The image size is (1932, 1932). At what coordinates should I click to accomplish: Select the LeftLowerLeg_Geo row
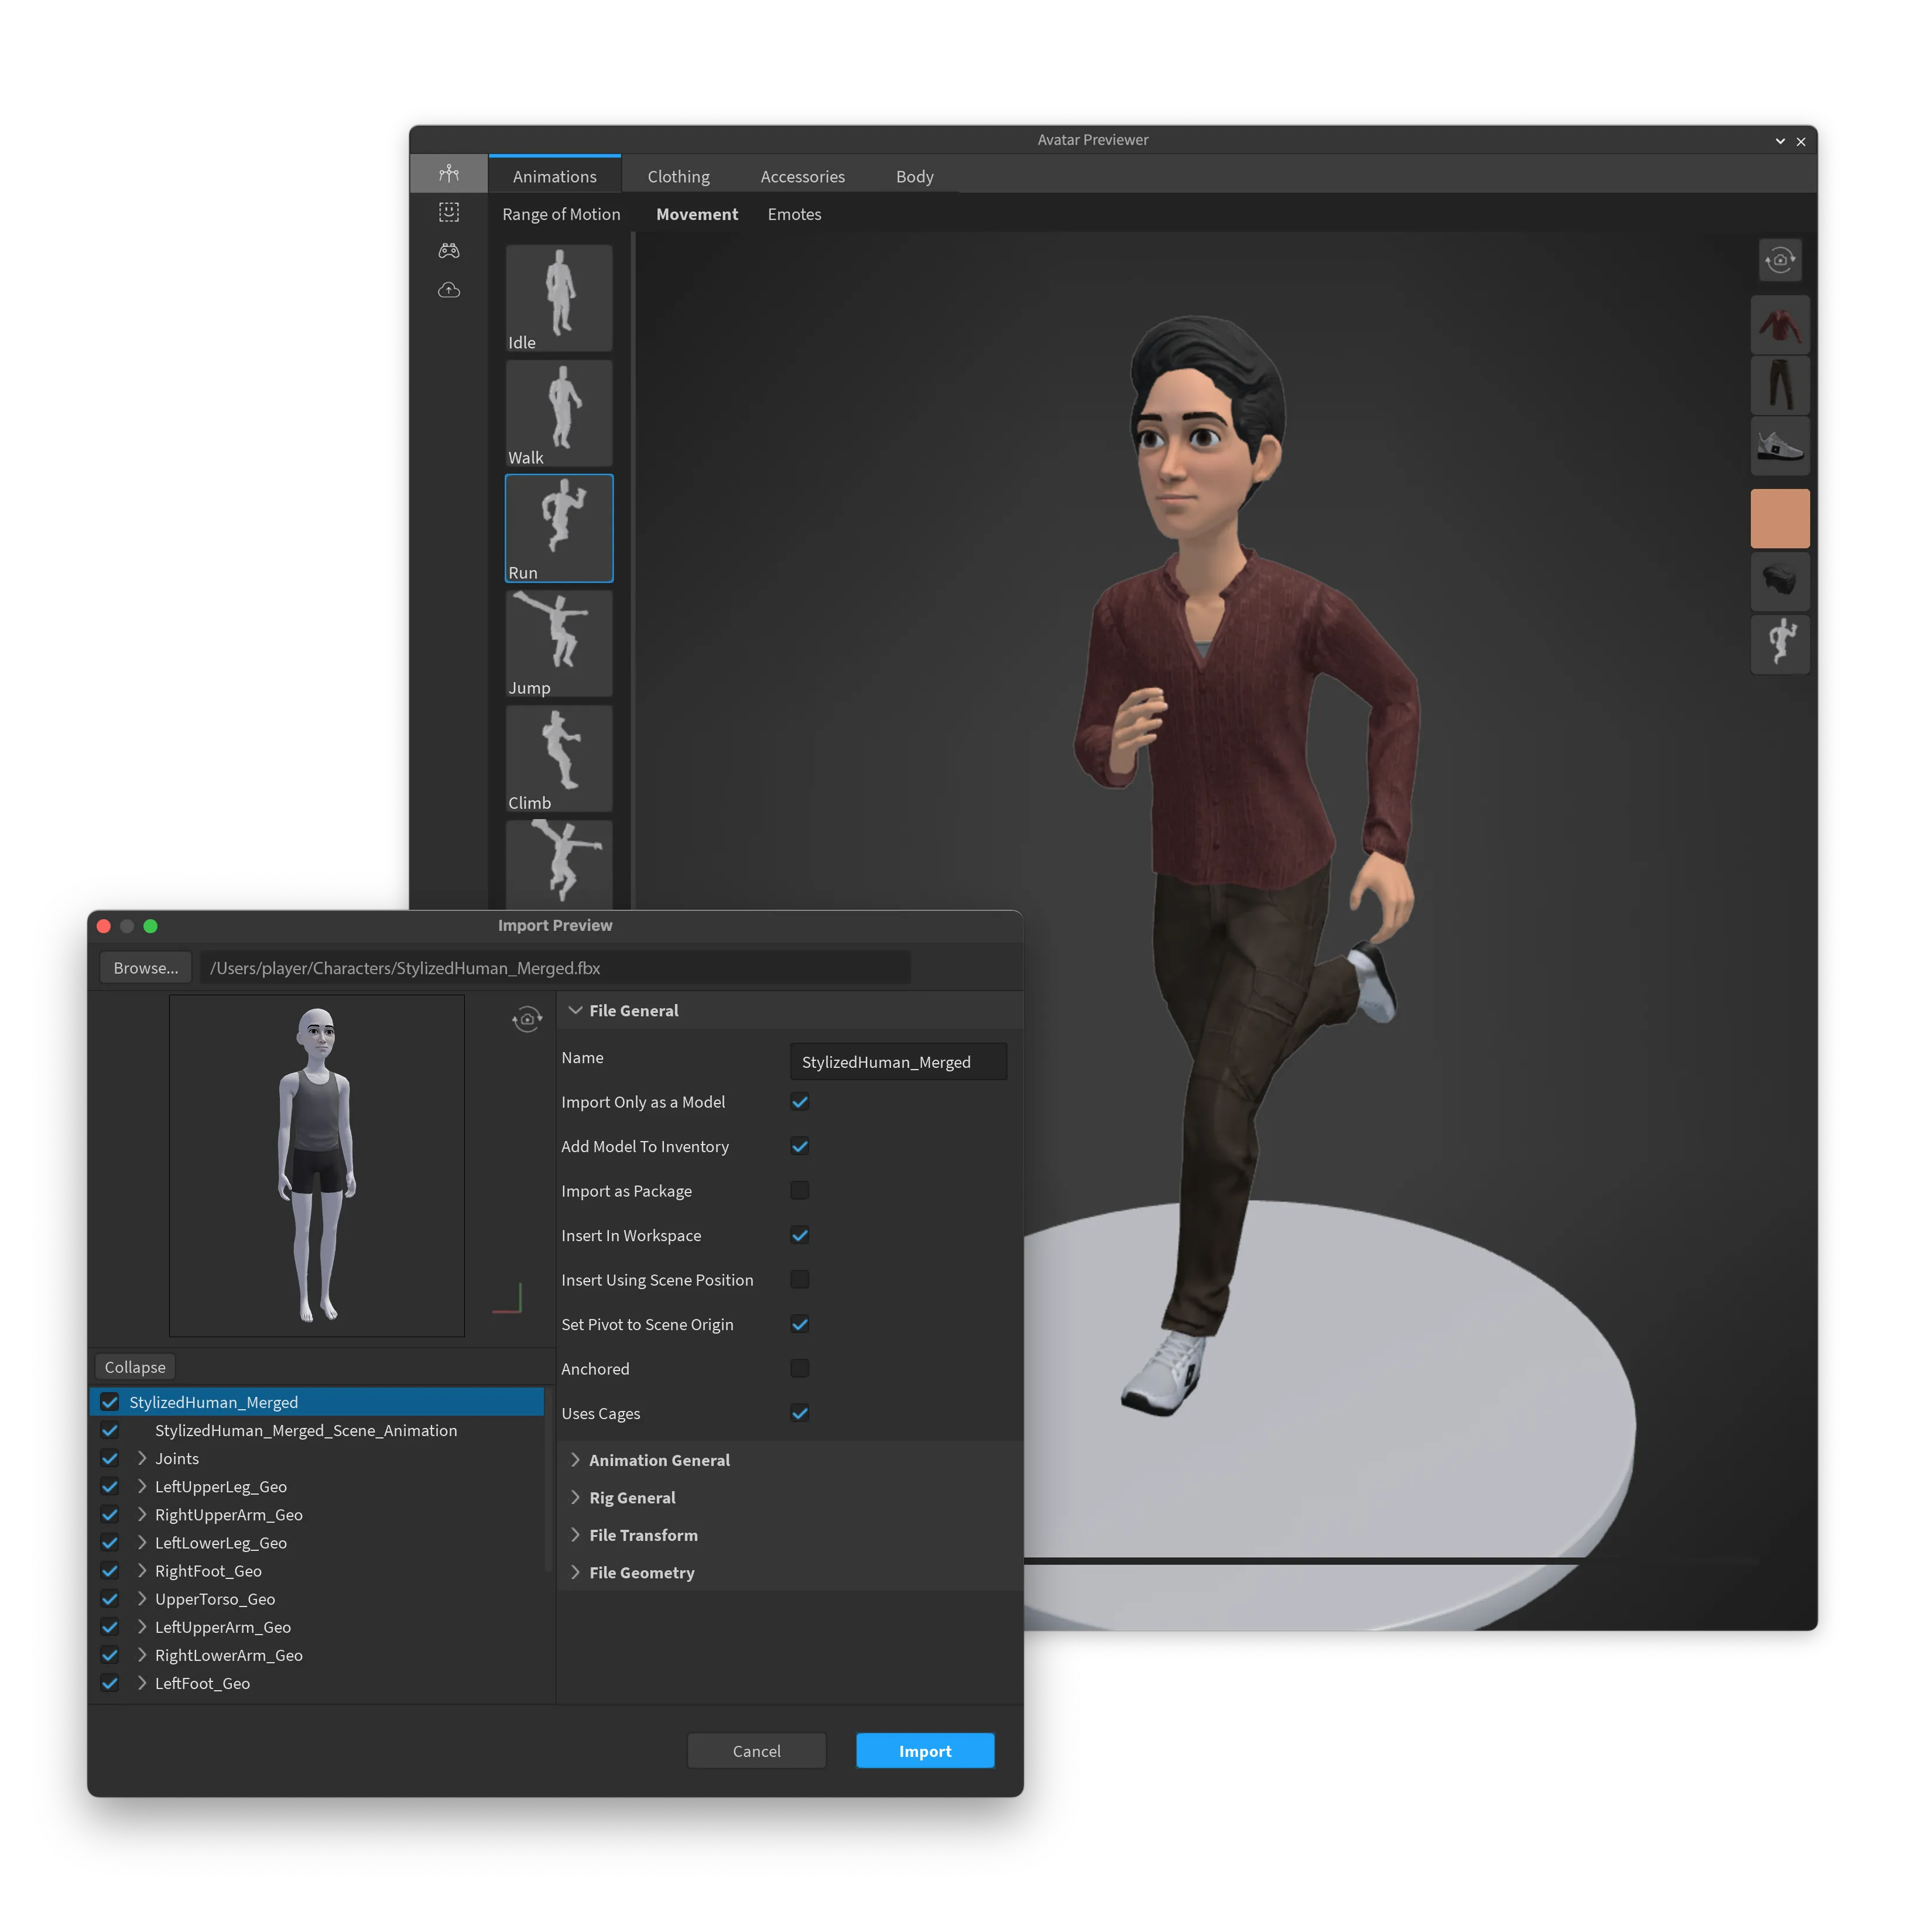click(x=318, y=1543)
